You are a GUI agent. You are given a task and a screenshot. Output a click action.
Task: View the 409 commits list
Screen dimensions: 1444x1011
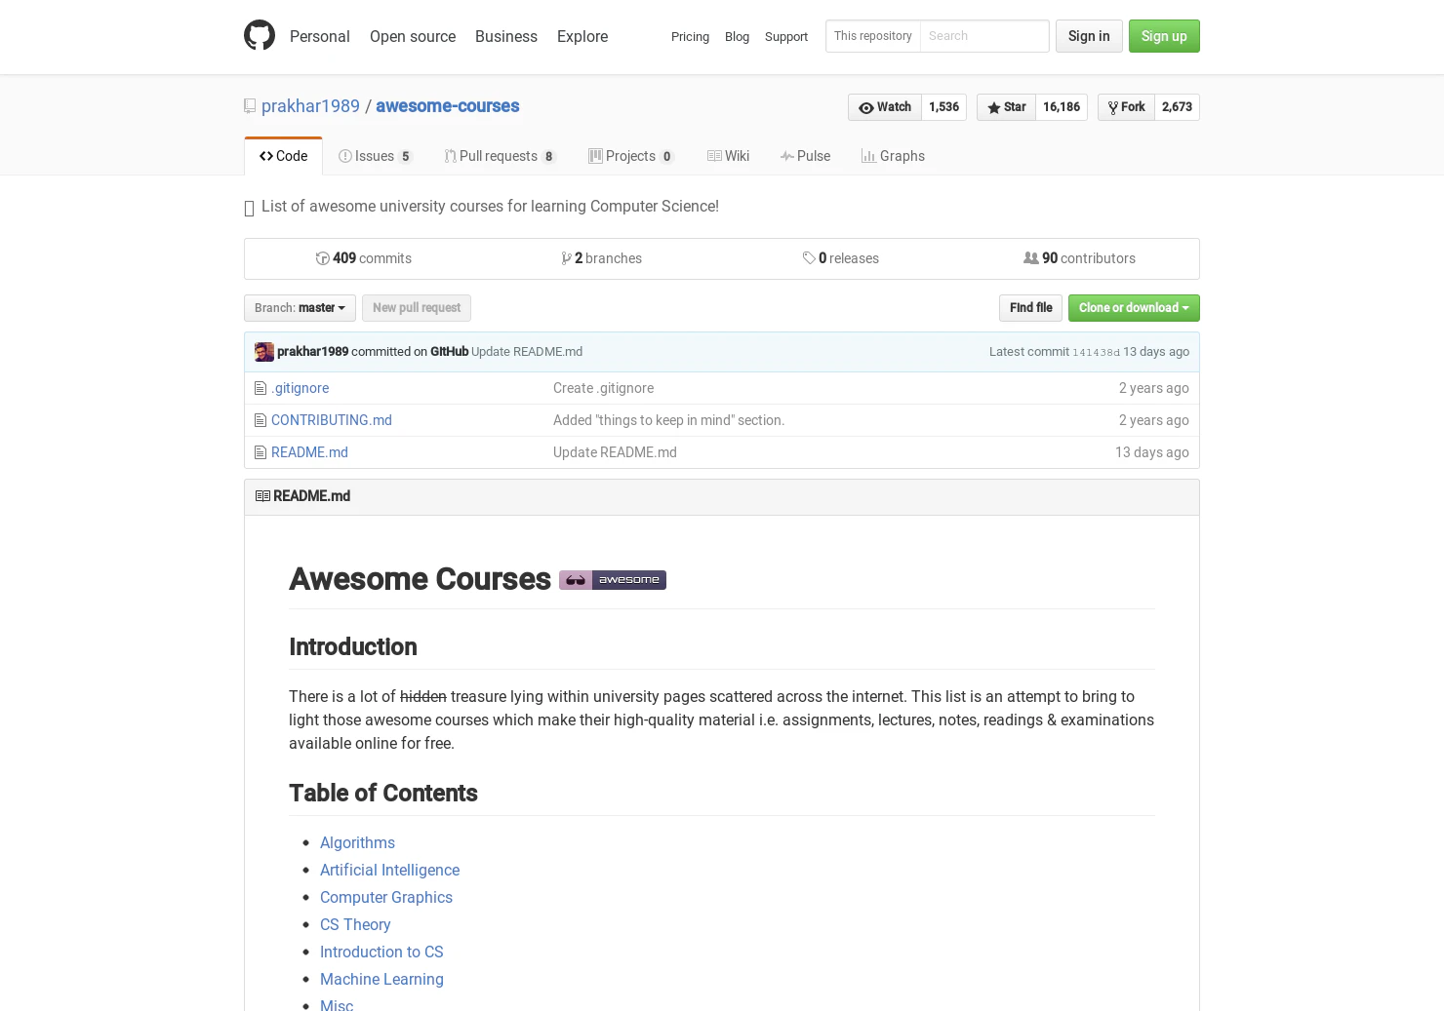click(363, 258)
